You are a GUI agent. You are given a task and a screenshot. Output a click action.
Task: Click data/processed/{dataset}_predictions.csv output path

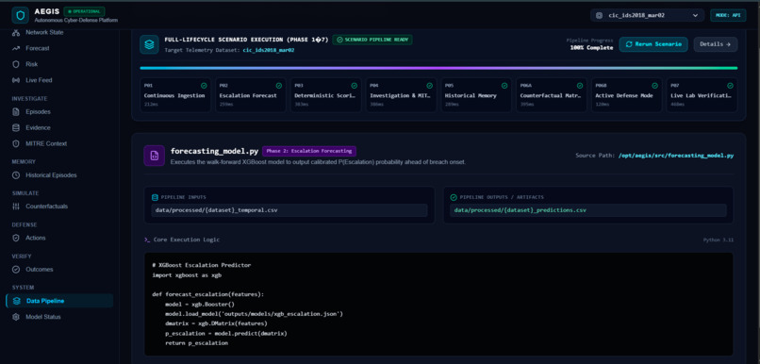point(588,210)
